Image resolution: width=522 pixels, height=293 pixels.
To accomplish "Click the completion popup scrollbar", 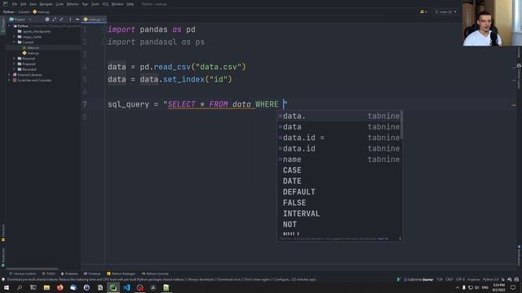I will click(x=402, y=125).
